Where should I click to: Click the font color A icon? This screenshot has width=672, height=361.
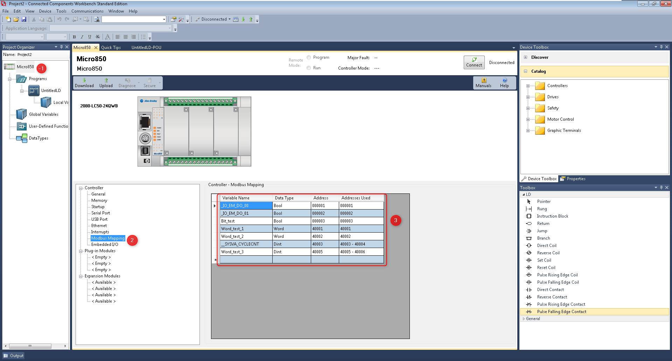(107, 37)
